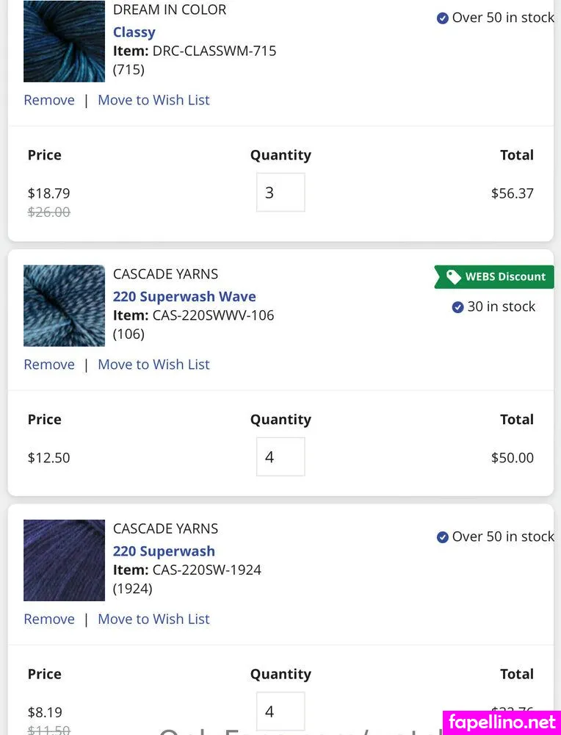The width and height of the screenshot is (561, 735).
Task: Click the Dream in Color Classy yarn thumbnail
Action: click(x=64, y=41)
